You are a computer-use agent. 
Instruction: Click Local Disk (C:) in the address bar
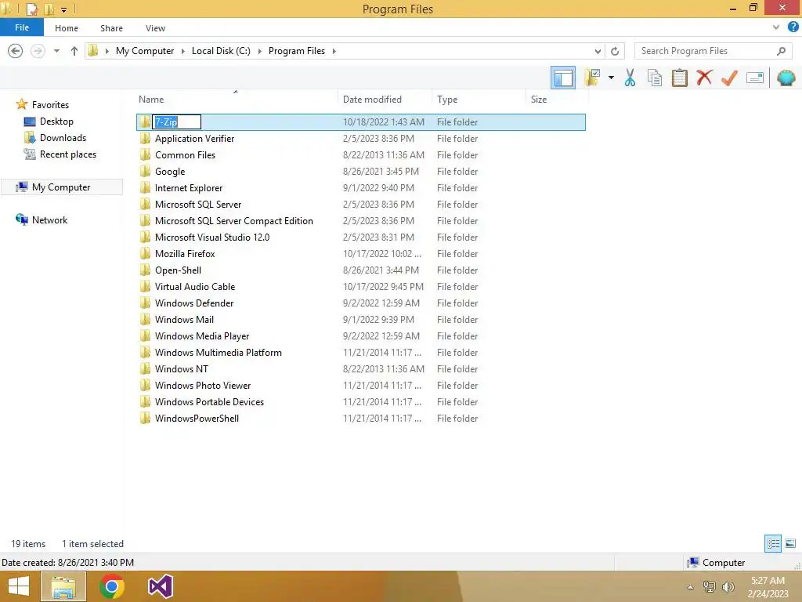click(221, 51)
